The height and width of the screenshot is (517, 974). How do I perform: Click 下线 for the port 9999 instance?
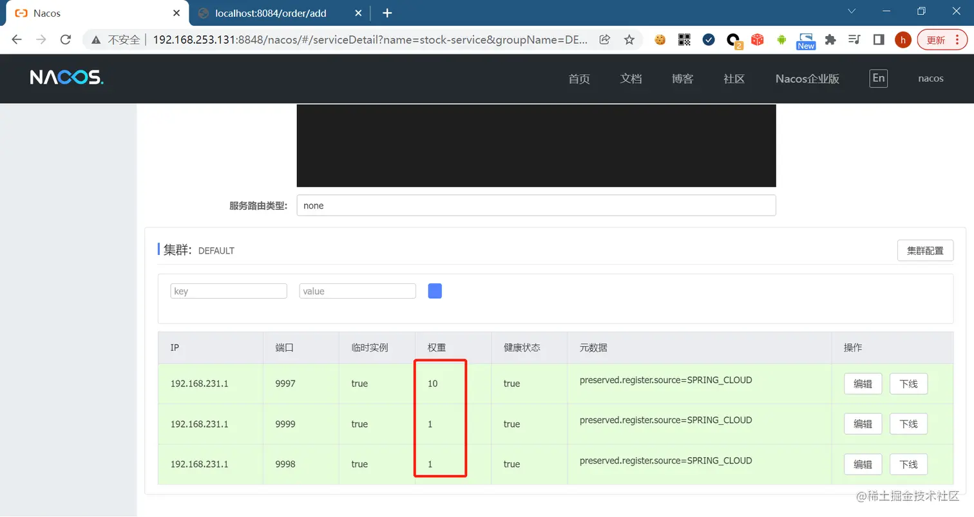pyautogui.click(x=908, y=424)
